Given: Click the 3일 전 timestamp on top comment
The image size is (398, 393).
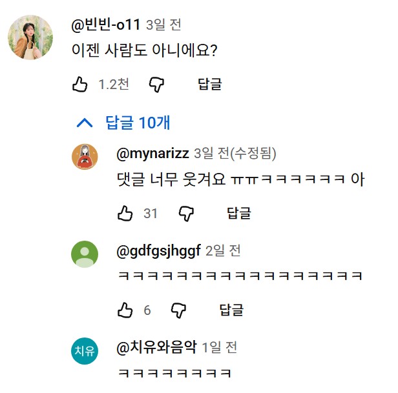Looking at the screenshot, I should click(x=165, y=26).
